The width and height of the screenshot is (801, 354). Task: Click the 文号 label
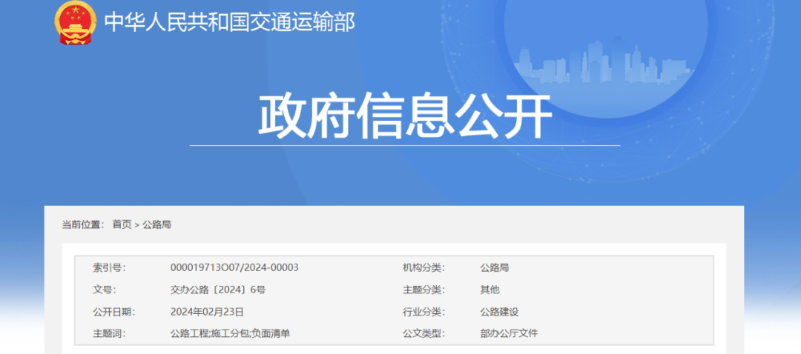click(x=105, y=290)
